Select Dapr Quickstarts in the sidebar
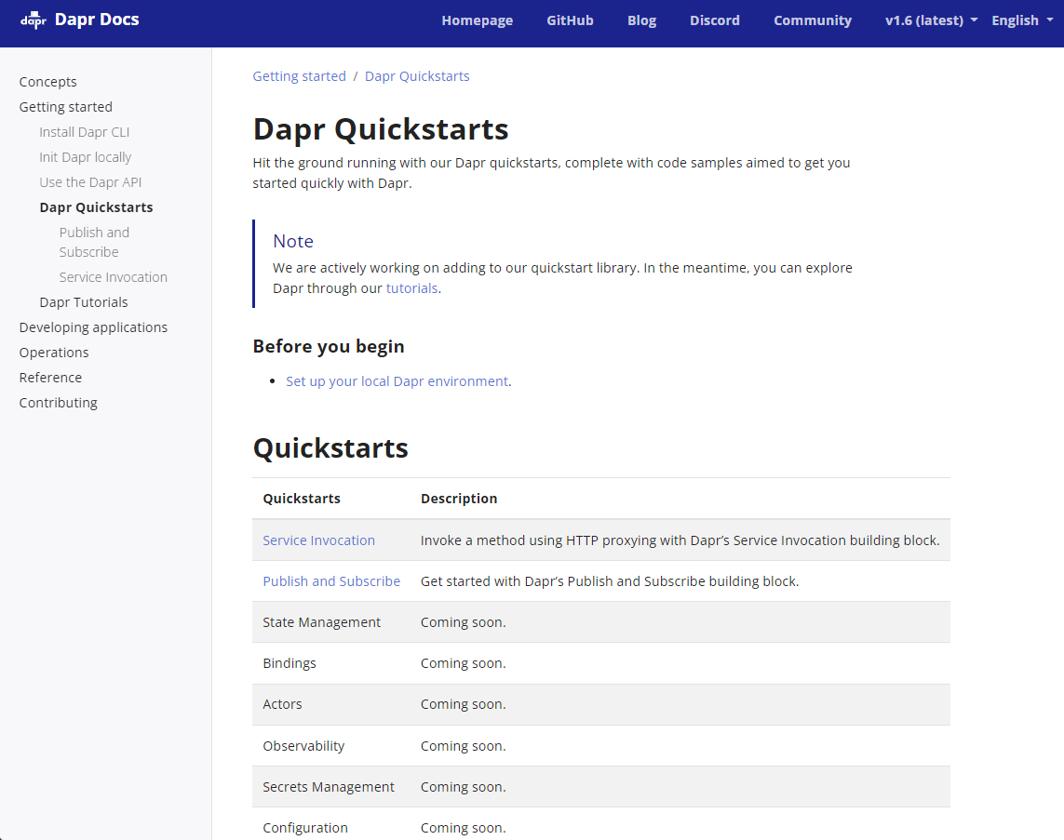This screenshot has height=840, width=1064. [x=97, y=207]
